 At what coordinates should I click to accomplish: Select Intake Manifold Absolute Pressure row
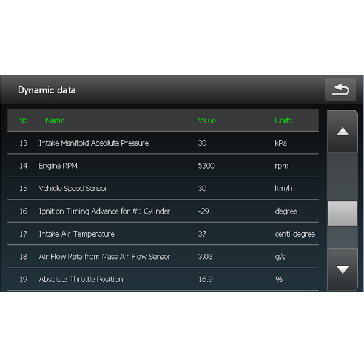coord(163,143)
